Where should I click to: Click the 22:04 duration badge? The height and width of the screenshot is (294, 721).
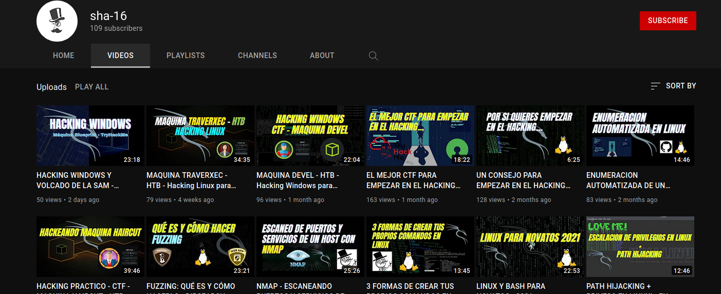[352, 160]
